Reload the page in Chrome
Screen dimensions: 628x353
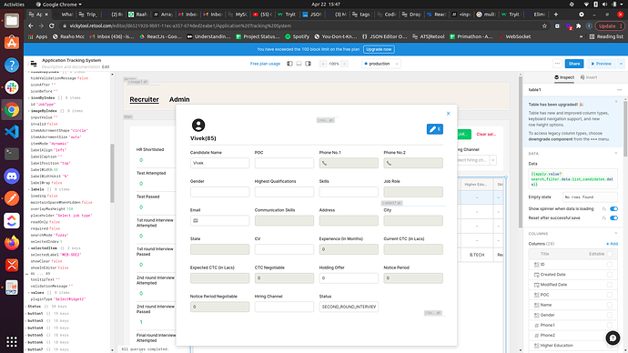point(51,25)
